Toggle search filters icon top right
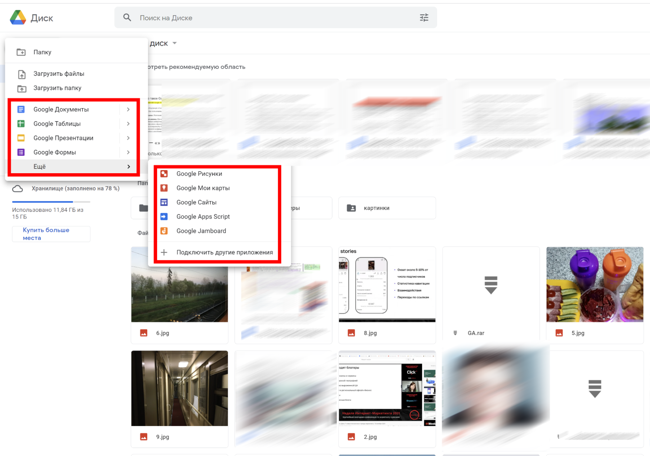This screenshot has height=456, width=650. [x=423, y=18]
